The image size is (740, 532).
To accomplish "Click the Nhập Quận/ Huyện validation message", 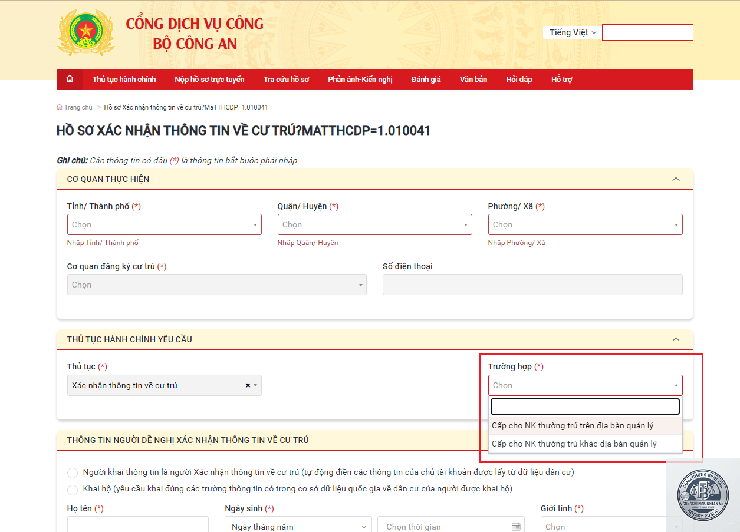I will 308,243.
